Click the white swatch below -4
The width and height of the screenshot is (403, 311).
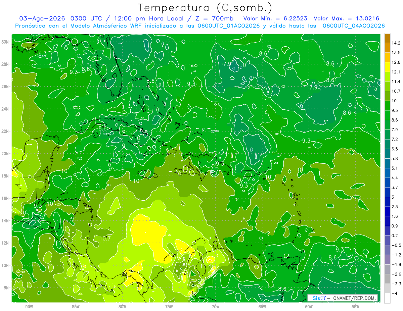(x=387, y=298)
